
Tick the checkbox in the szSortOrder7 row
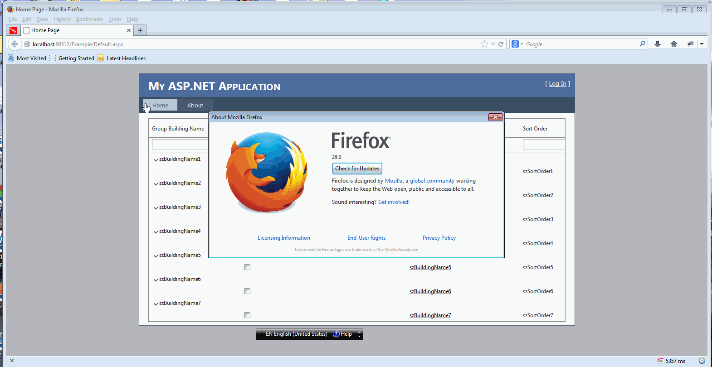[x=247, y=315]
